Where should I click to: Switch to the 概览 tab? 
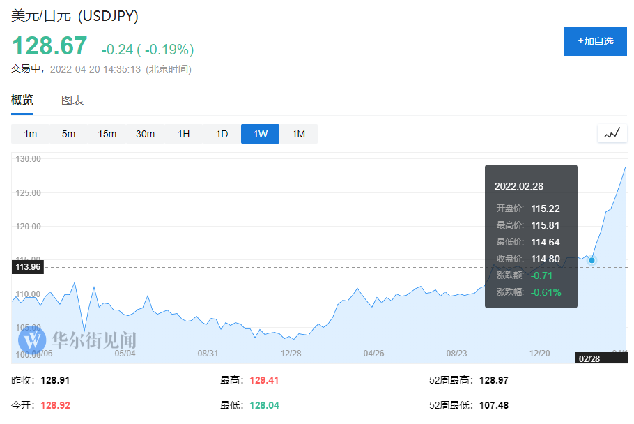click(x=22, y=100)
